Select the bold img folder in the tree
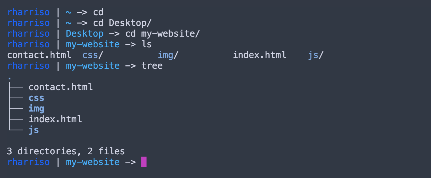This screenshot has width=431, height=178. (x=36, y=109)
